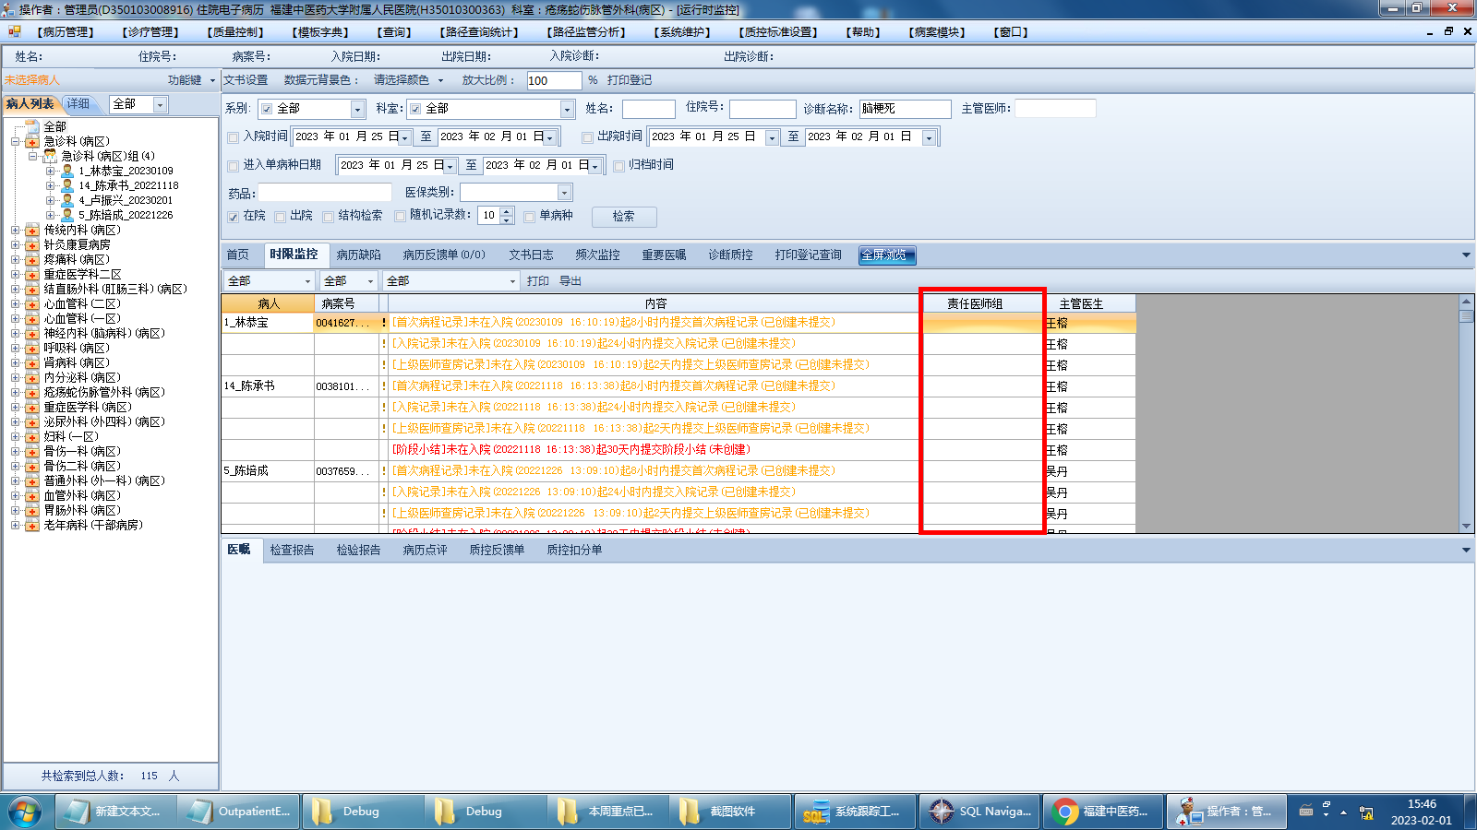
Task: Enable the 进入单病种日期 checkbox
Action: coord(234,166)
